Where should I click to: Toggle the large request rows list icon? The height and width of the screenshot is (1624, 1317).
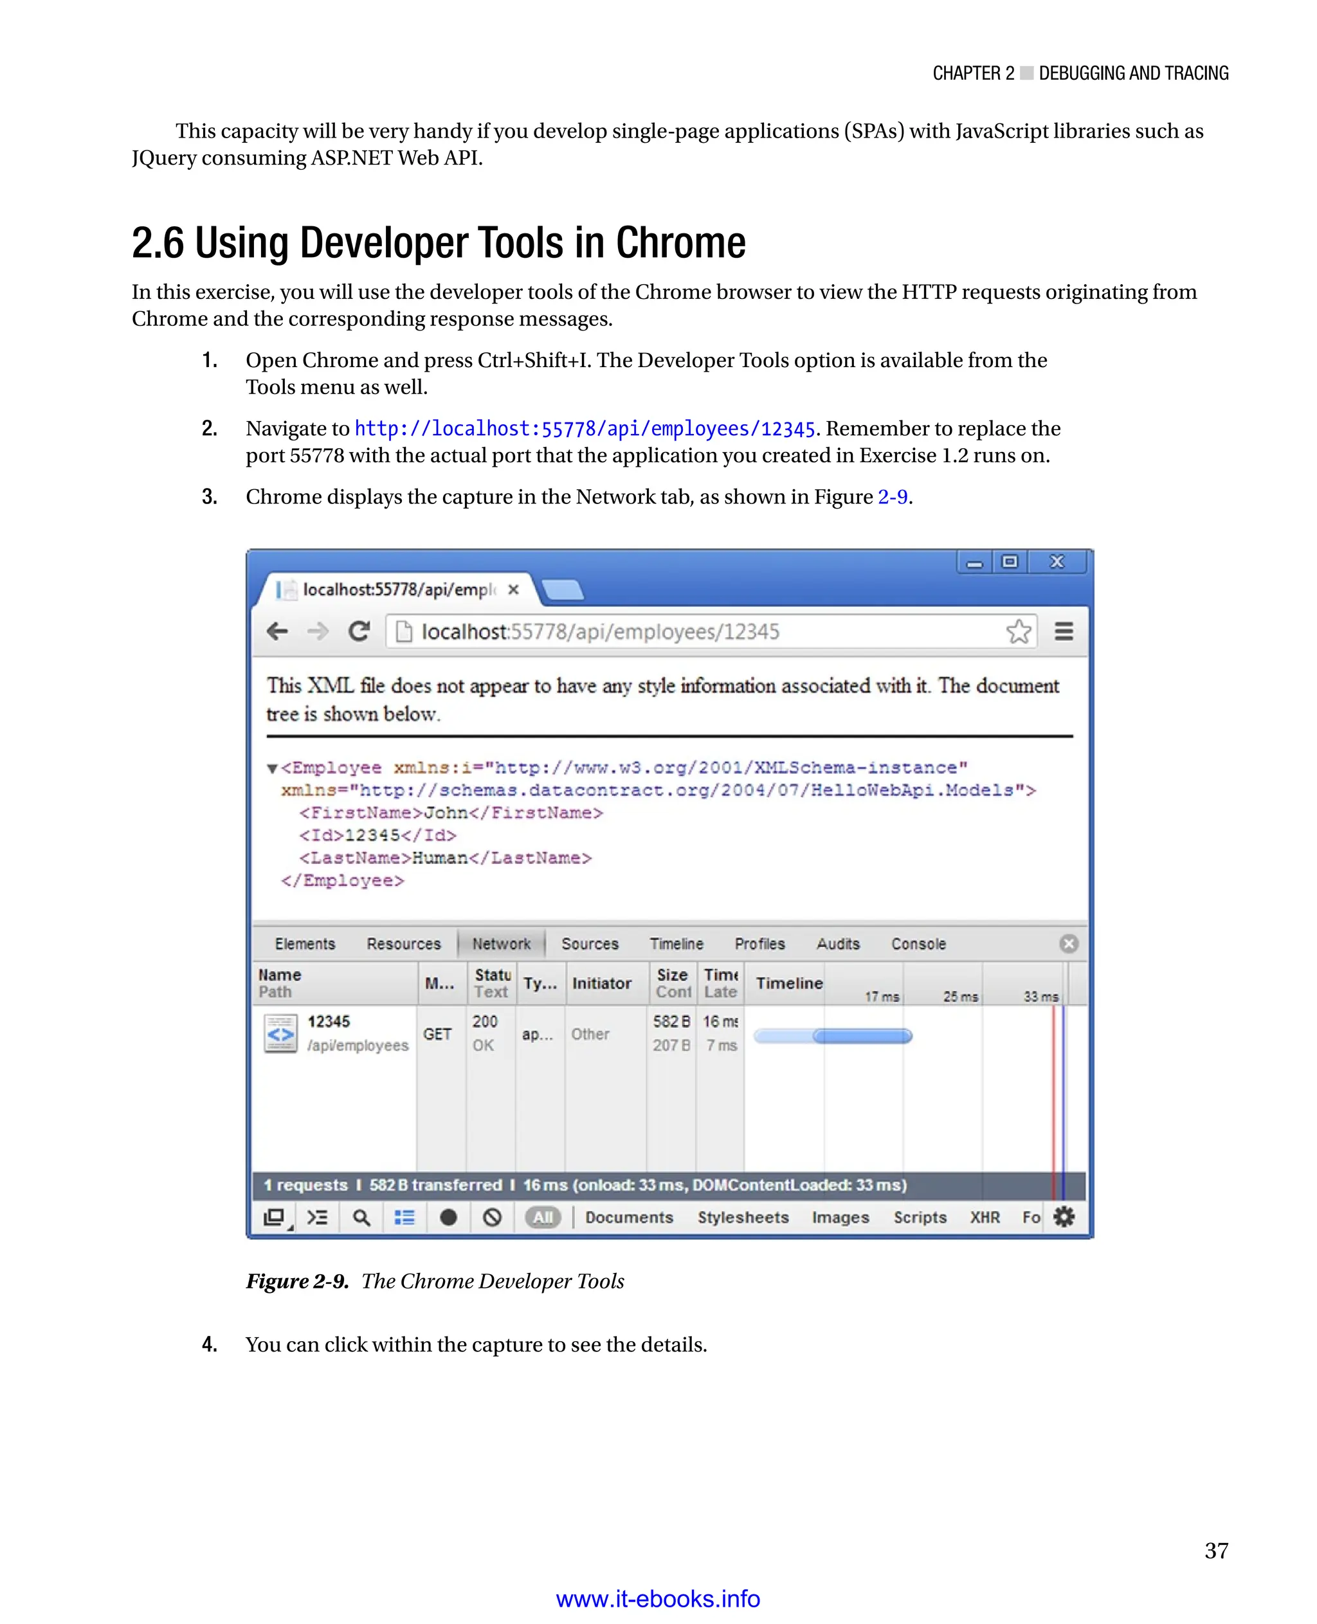click(404, 1218)
